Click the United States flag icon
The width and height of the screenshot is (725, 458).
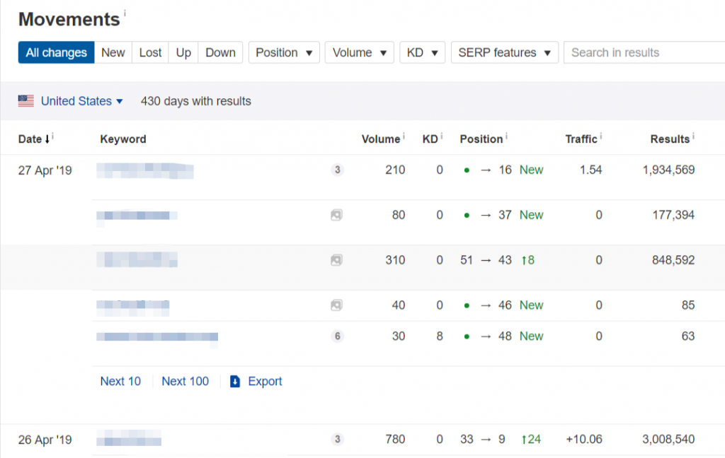pos(26,101)
